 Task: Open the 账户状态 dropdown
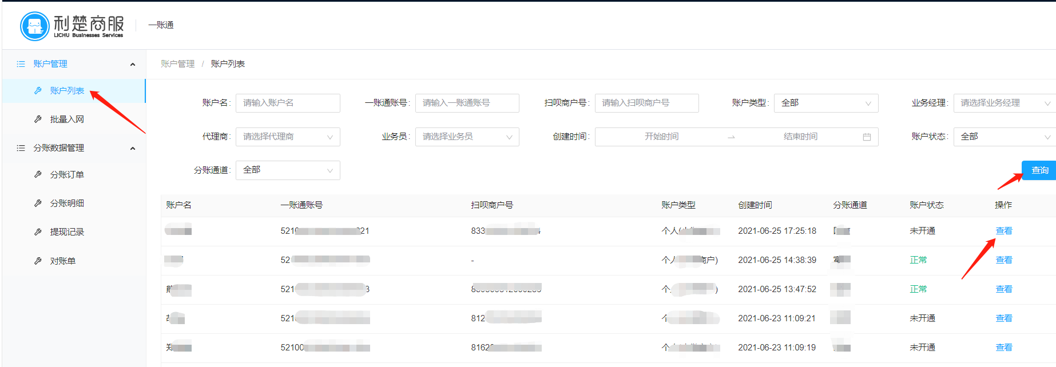tap(1005, 137)
